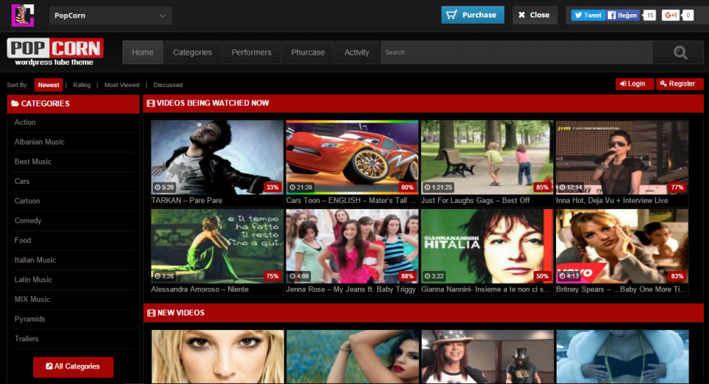Open the Action category

coord(25,122)
